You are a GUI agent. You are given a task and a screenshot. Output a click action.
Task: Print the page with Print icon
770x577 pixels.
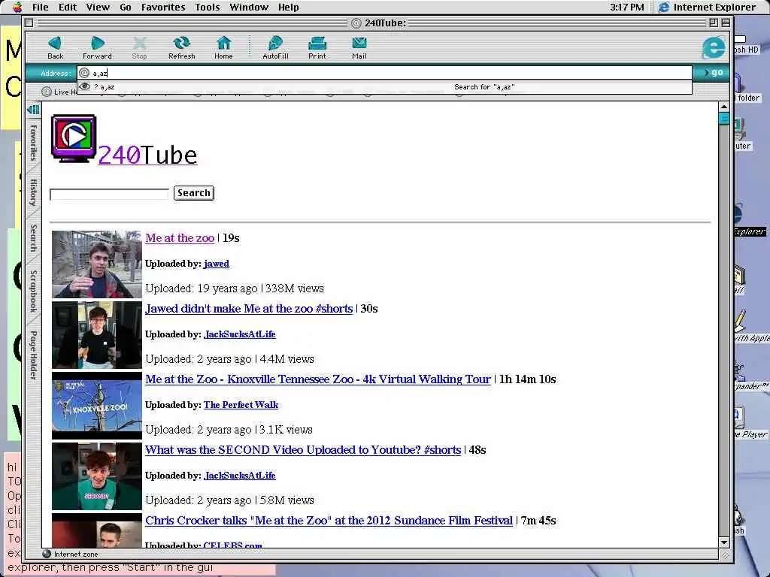tap(317, 47)
